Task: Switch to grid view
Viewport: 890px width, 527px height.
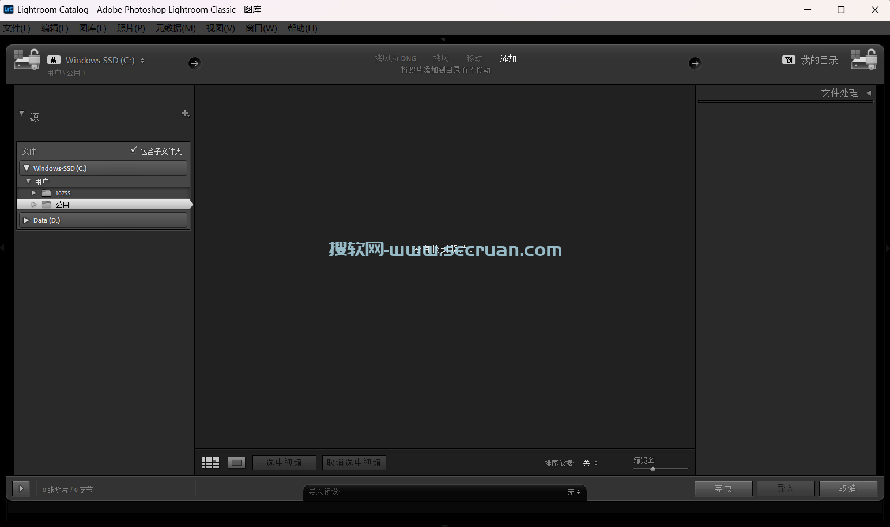Action: 210,462
